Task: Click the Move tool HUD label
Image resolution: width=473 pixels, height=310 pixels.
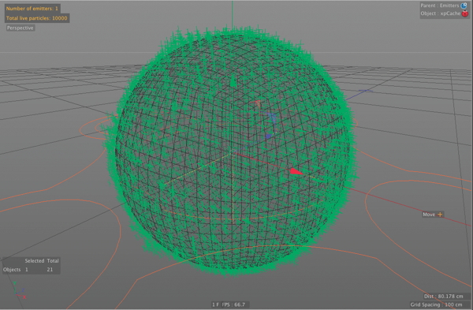Action: pyautogui.click(x=429, y=215)
